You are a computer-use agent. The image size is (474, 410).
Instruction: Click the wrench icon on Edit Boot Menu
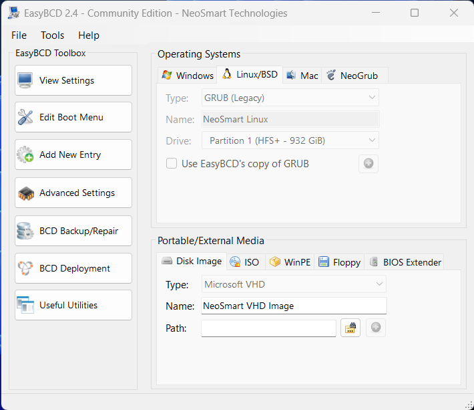(x=25, y=117)
